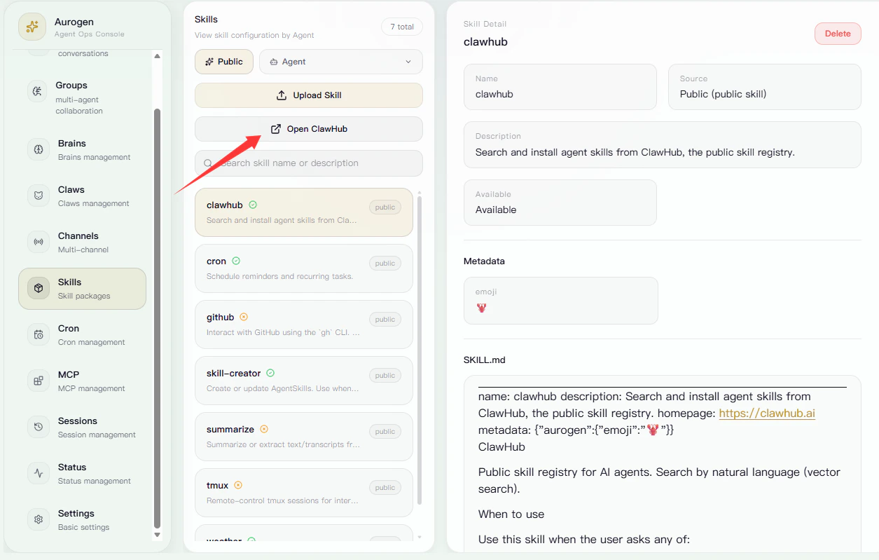The height and width of the screenshot is (560, 879).
Task: Click the sparkle icon on Public button
Action: point(209,62)
